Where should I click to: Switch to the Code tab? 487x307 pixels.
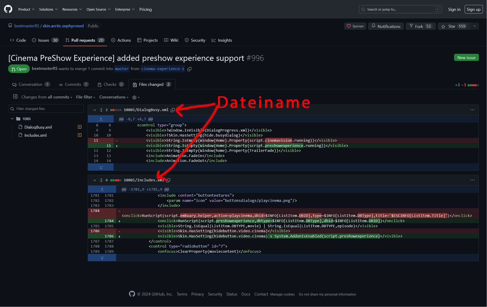pos(18,40)
